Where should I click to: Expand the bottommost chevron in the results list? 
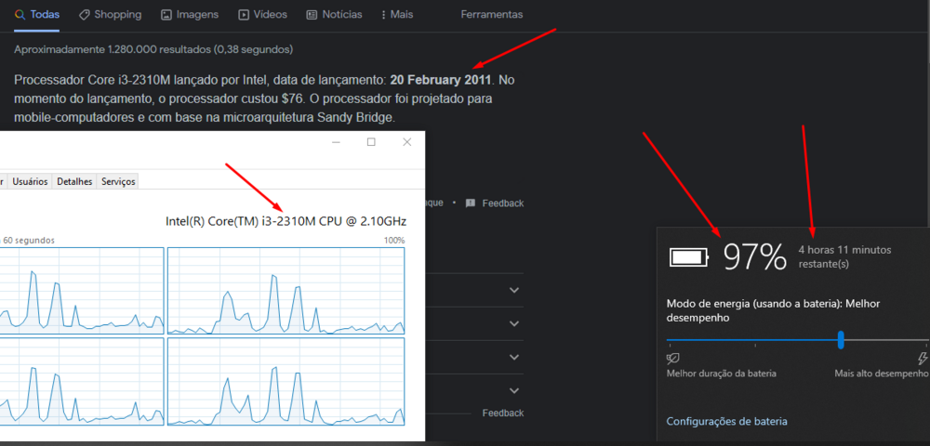[x=515, y=390]
